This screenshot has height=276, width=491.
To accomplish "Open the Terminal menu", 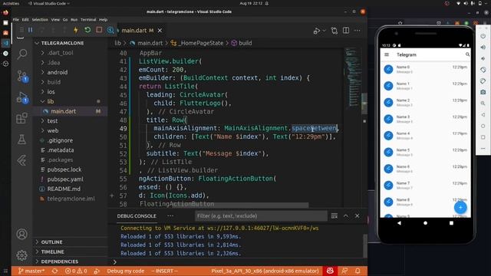I will (88, 19).
